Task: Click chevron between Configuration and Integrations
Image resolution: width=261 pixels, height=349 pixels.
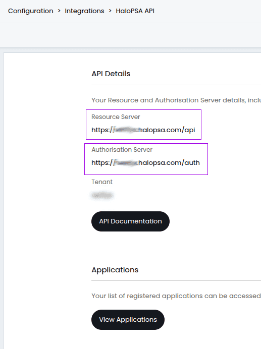Action: (x=59, y=11)
